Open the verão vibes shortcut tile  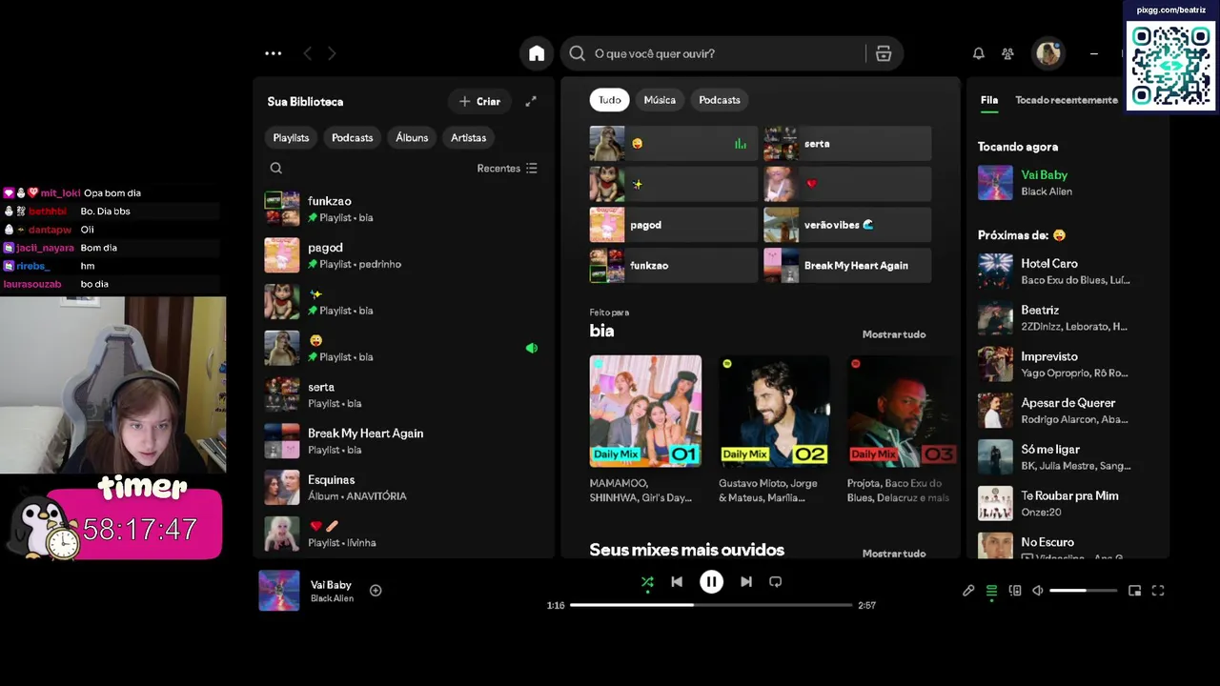[x=847, y=225]
